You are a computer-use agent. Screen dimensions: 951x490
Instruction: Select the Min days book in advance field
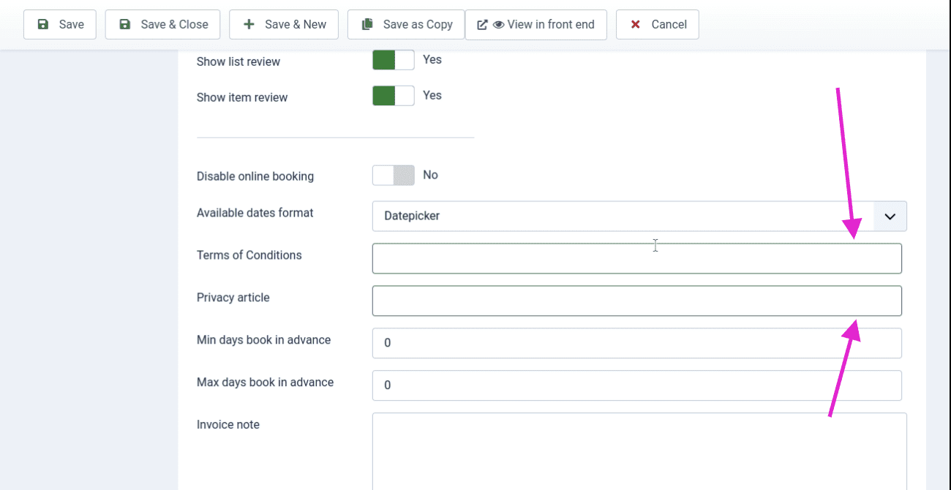coord(636,343)
